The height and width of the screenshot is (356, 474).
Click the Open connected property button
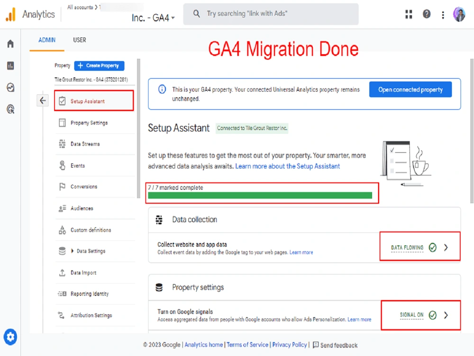[410, 89]
